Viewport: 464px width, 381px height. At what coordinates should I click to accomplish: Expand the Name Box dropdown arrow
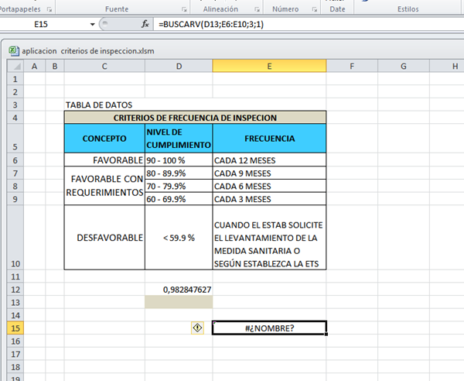[93, 25]
